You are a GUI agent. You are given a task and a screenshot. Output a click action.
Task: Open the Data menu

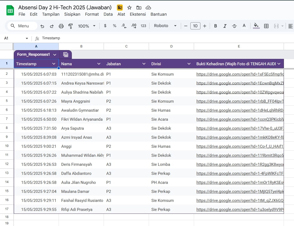click(108, 14)
